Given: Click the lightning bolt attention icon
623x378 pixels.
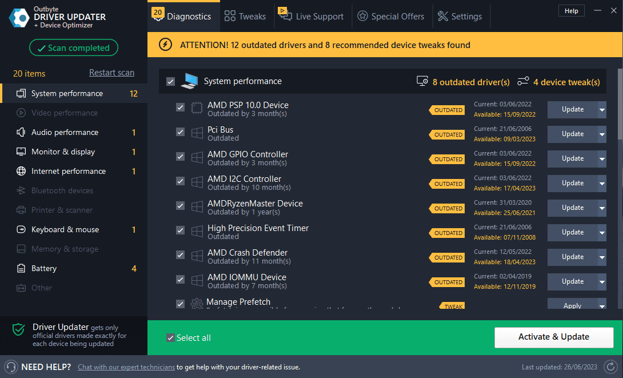Looking at the screenshot, I should click(x=165, y=45).
